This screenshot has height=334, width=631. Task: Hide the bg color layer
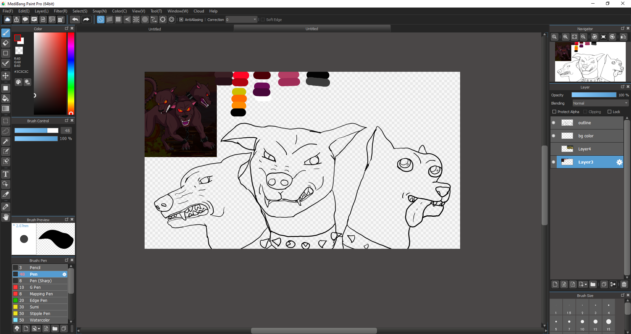(x=553, y=136)
